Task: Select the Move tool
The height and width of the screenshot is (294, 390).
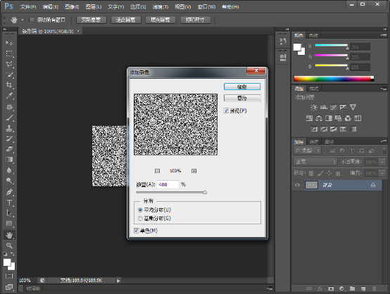Action: click(x=9, y=43)
